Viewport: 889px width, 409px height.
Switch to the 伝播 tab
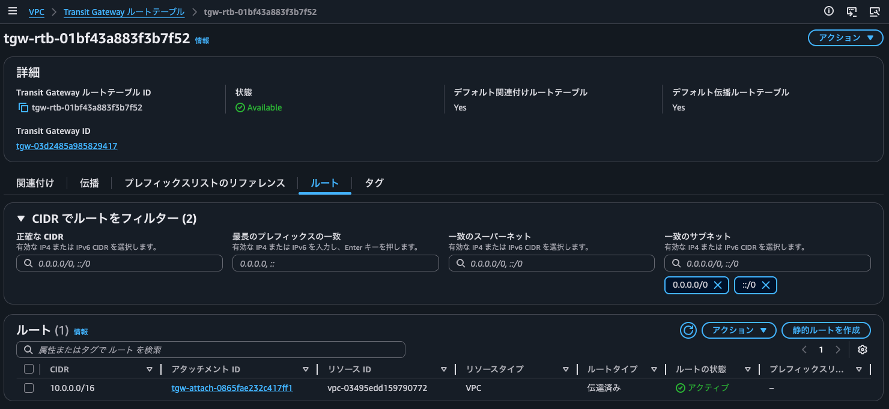(89, 183)
